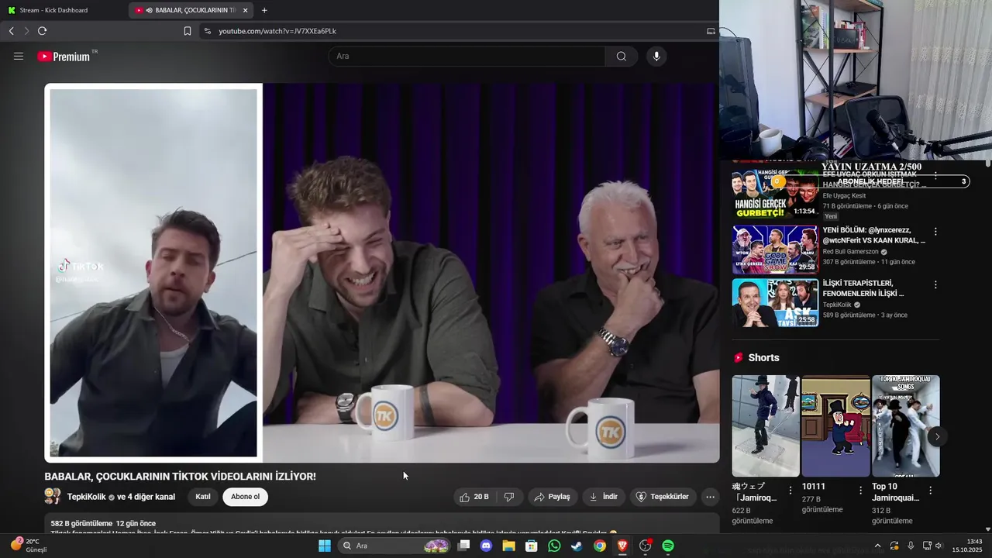Open the YouTube hamburger guide menu

click(x=19, y=56)
